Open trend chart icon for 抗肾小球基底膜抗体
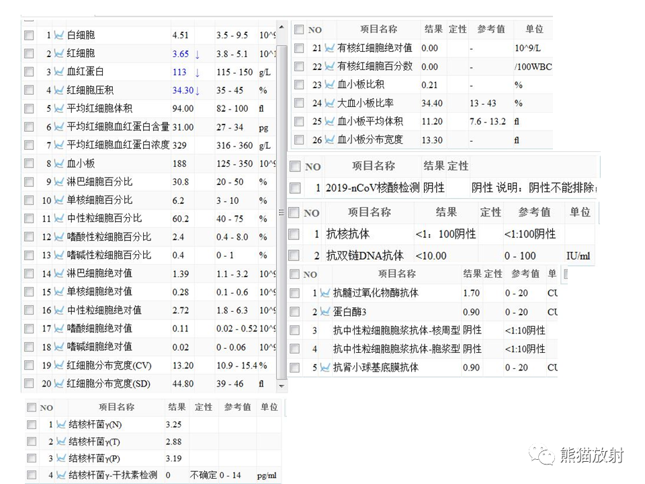Viewport: 645px width, 484px height. (325, 368)
